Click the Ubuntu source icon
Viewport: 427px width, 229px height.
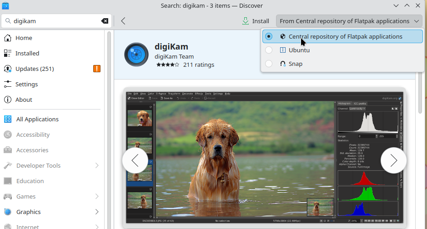coord(283,50)
